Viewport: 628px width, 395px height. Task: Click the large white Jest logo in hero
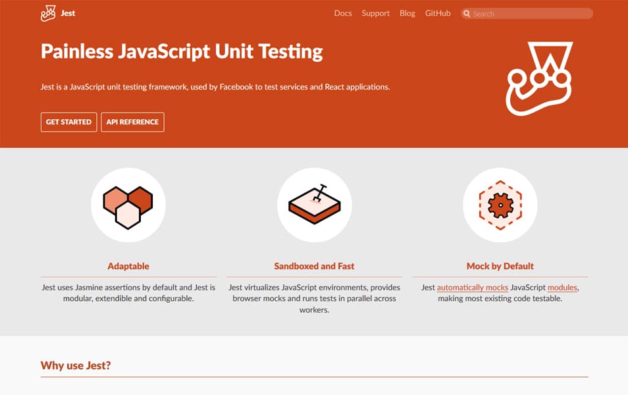click(x=540, y=79)
